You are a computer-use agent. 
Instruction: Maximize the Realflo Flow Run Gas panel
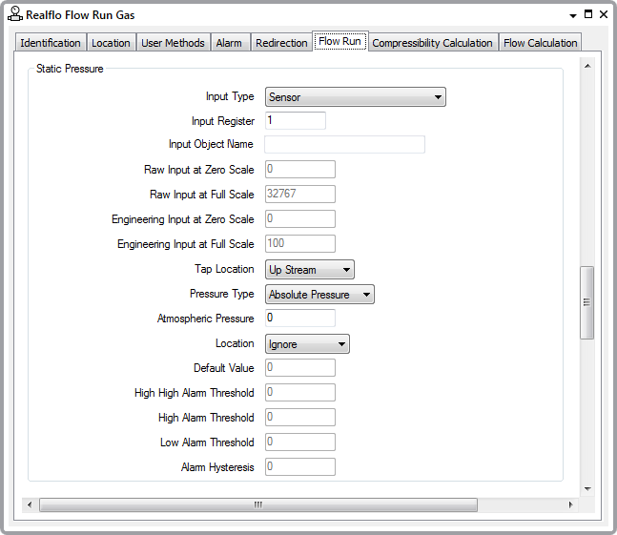click(587, 15)
